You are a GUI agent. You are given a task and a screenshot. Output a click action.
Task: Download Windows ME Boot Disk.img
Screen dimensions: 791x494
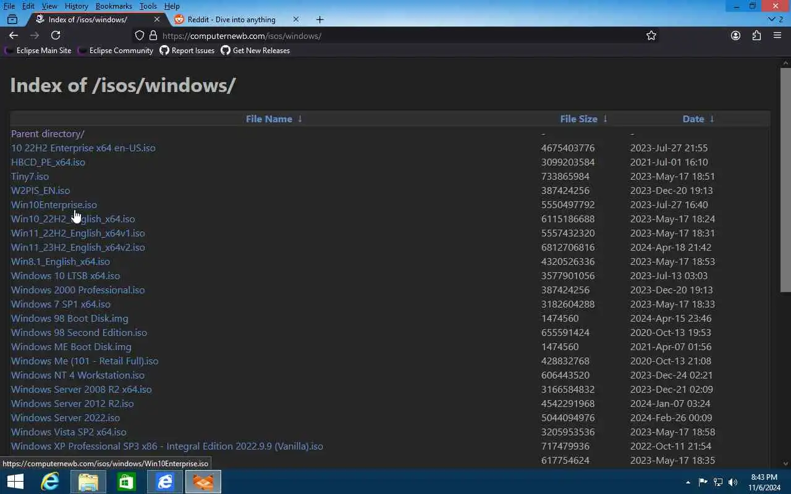pos(71,346)
